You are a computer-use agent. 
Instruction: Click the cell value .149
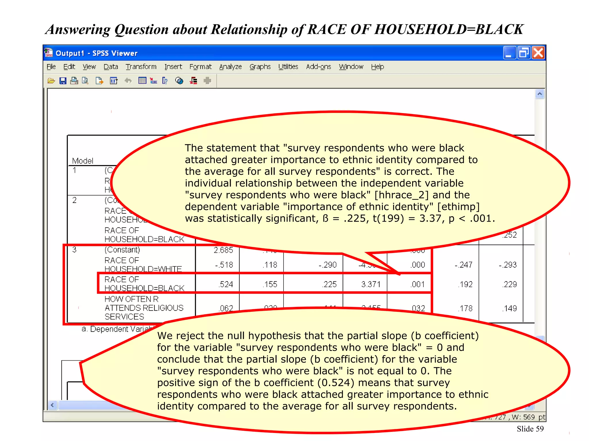tap(510, 308)
